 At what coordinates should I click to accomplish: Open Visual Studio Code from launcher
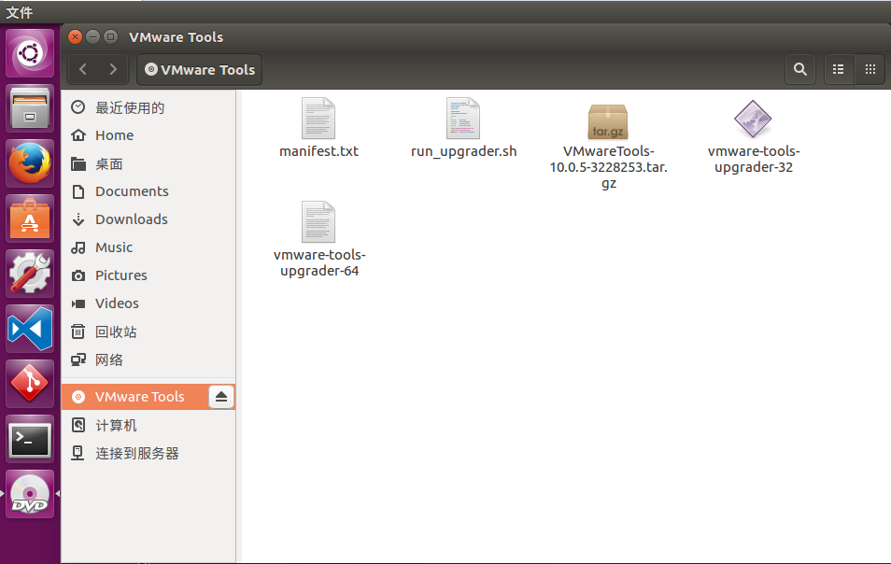click(x=30, y=329)
